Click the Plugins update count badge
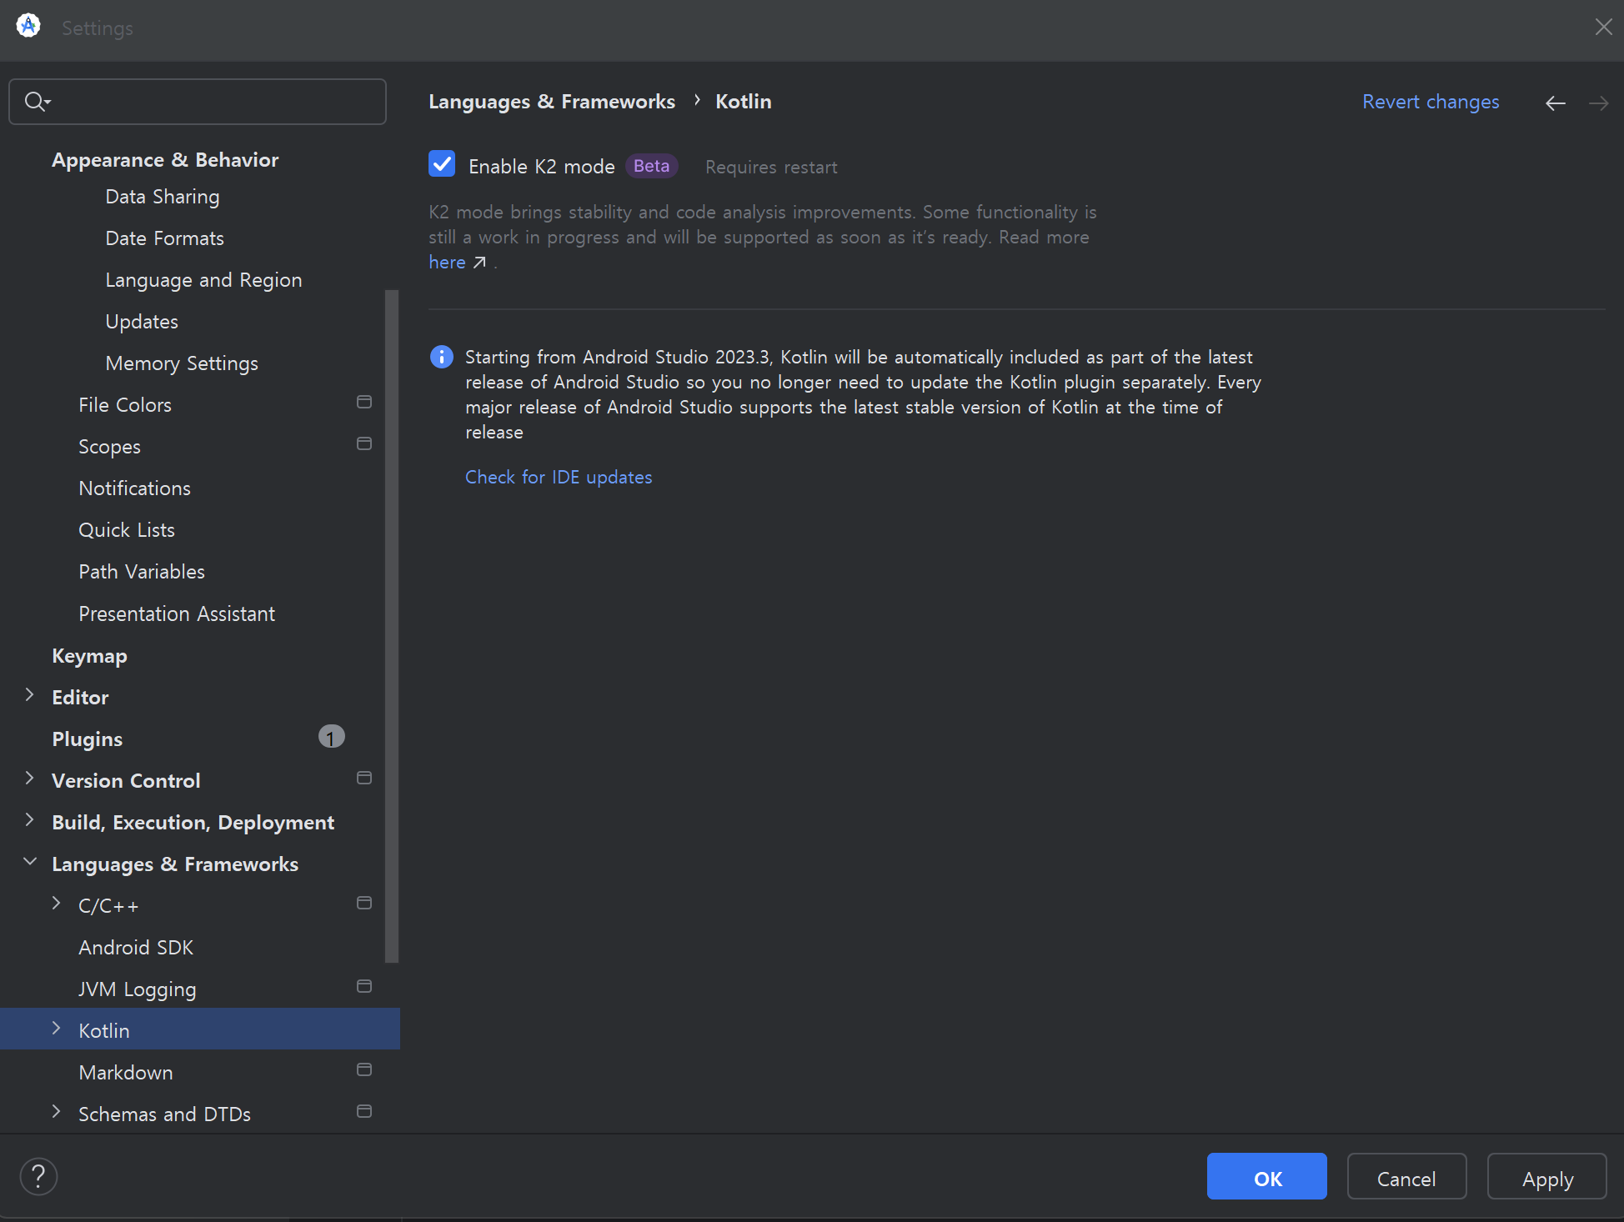Screen dimensions: 1624x1222 331,738
